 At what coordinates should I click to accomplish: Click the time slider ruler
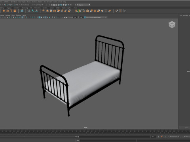click(95, 132)
